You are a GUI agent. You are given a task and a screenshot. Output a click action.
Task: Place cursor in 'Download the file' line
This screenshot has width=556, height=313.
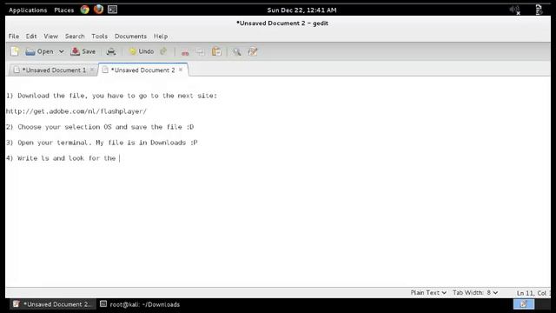point(111,96)
